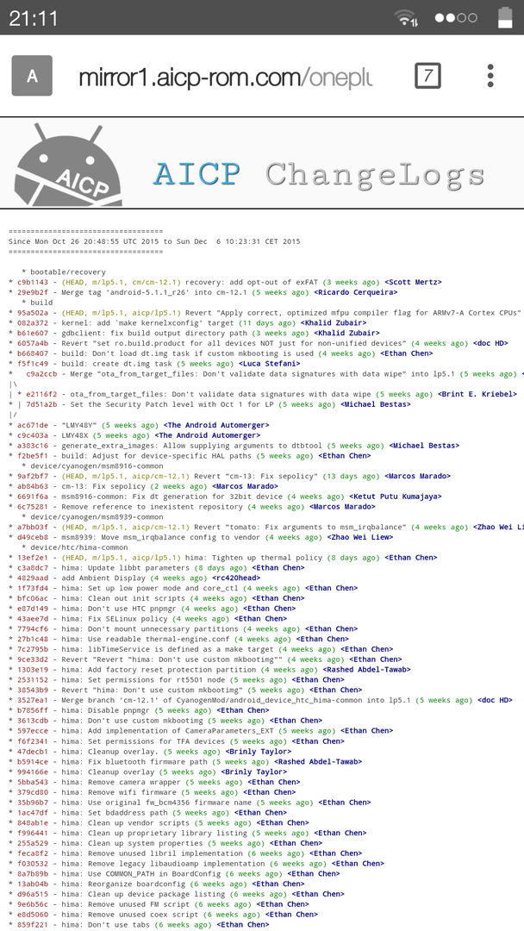
Task: Select commit hash b61e607
Action: coord(33,333)
